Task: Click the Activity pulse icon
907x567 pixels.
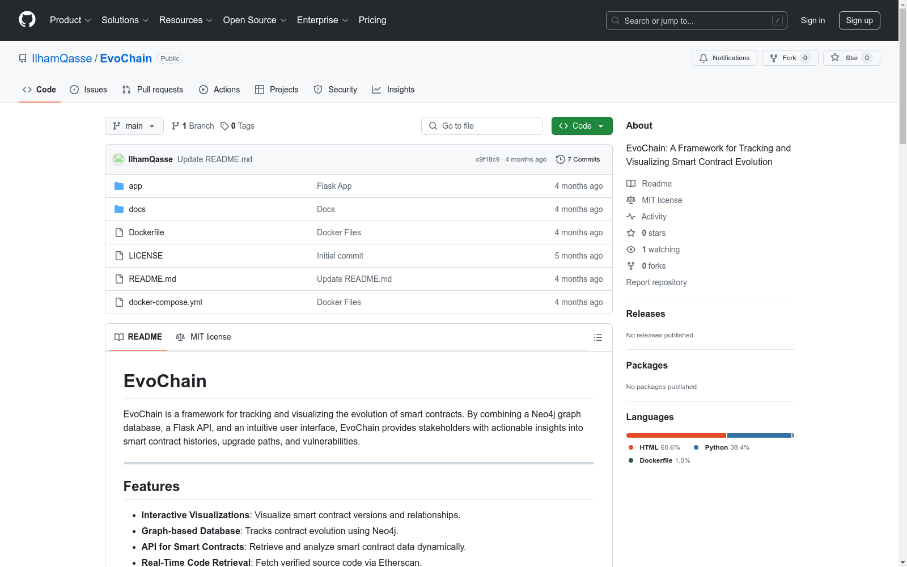Action: (631, 217)
